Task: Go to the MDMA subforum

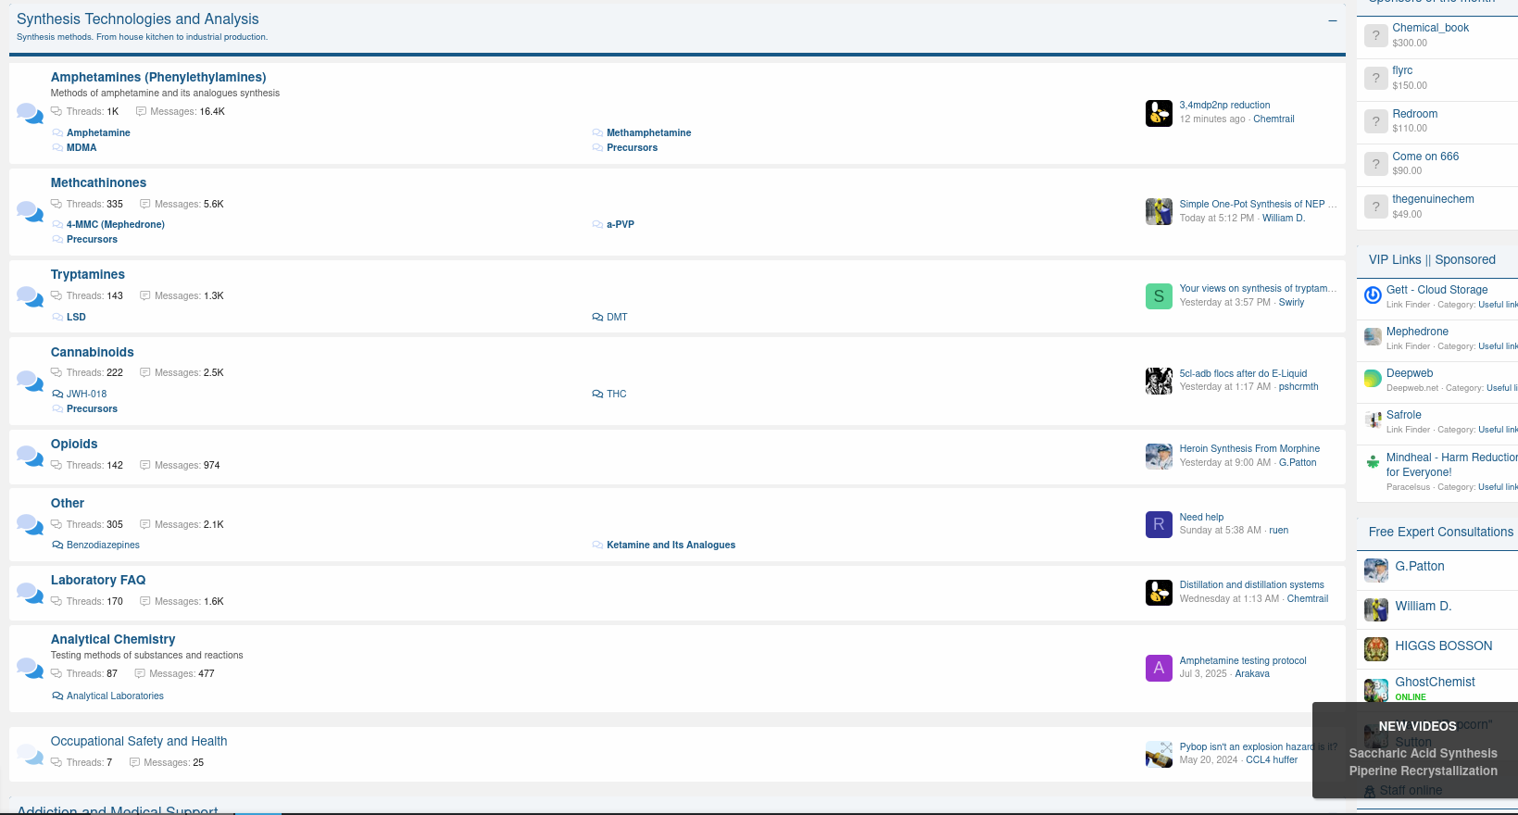Action: (82, 147)
